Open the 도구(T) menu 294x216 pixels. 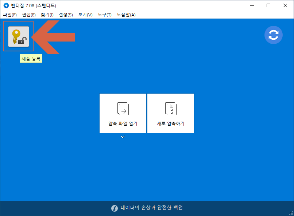[x=105, y=15]
